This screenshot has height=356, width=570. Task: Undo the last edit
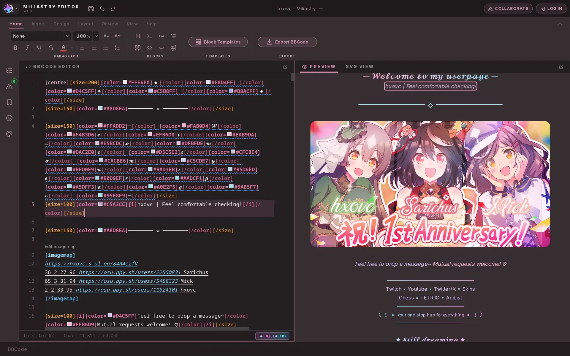102,9
